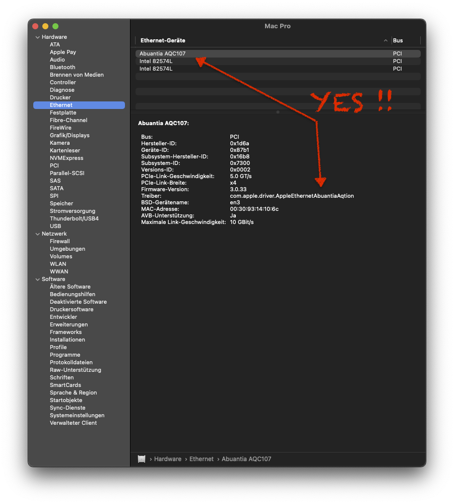Screen dimensions: 454x504
Task: Select ATA in the sidebar
Action: point(54,44)
